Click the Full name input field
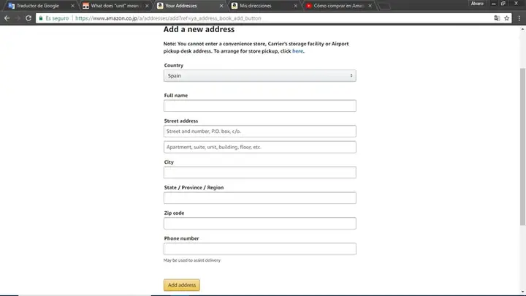 tap(259, 106)
